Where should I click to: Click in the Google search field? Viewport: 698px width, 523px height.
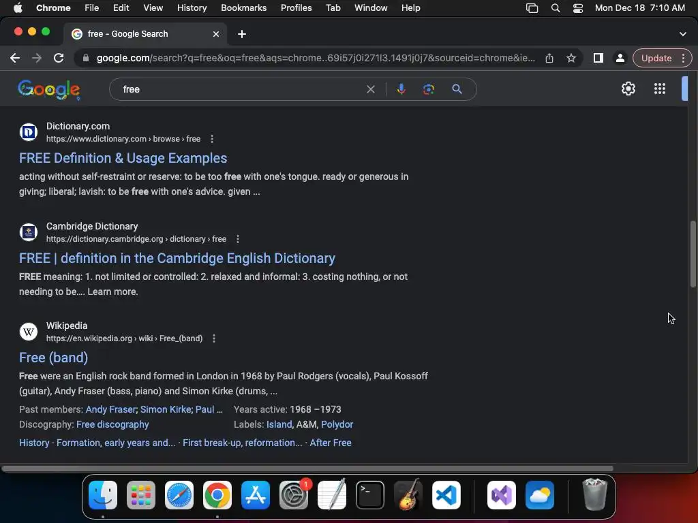click(x=241, y=89)
